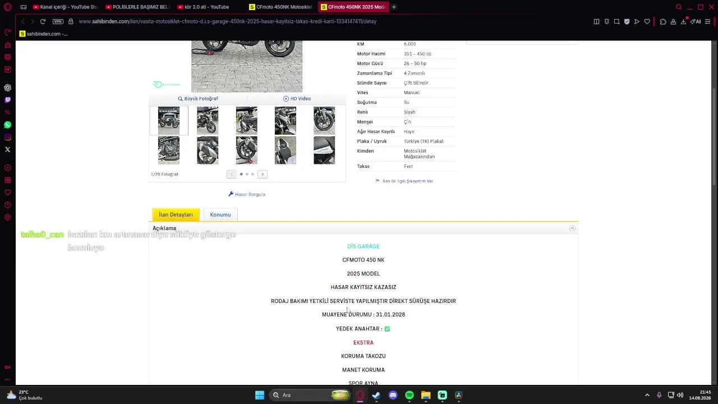Open Instagram from the browser sidebar

[x=7, y=137]
